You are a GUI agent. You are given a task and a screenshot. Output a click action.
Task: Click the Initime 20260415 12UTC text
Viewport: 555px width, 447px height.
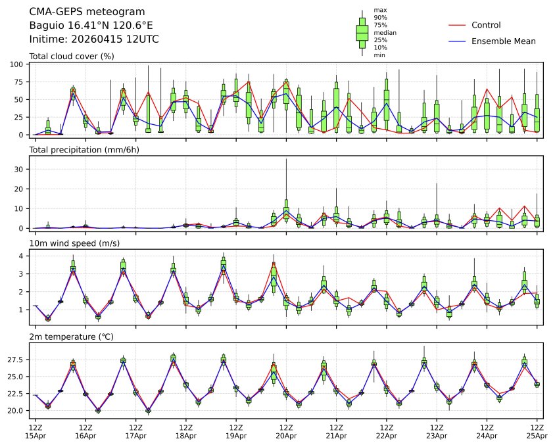tap(94, 39)
